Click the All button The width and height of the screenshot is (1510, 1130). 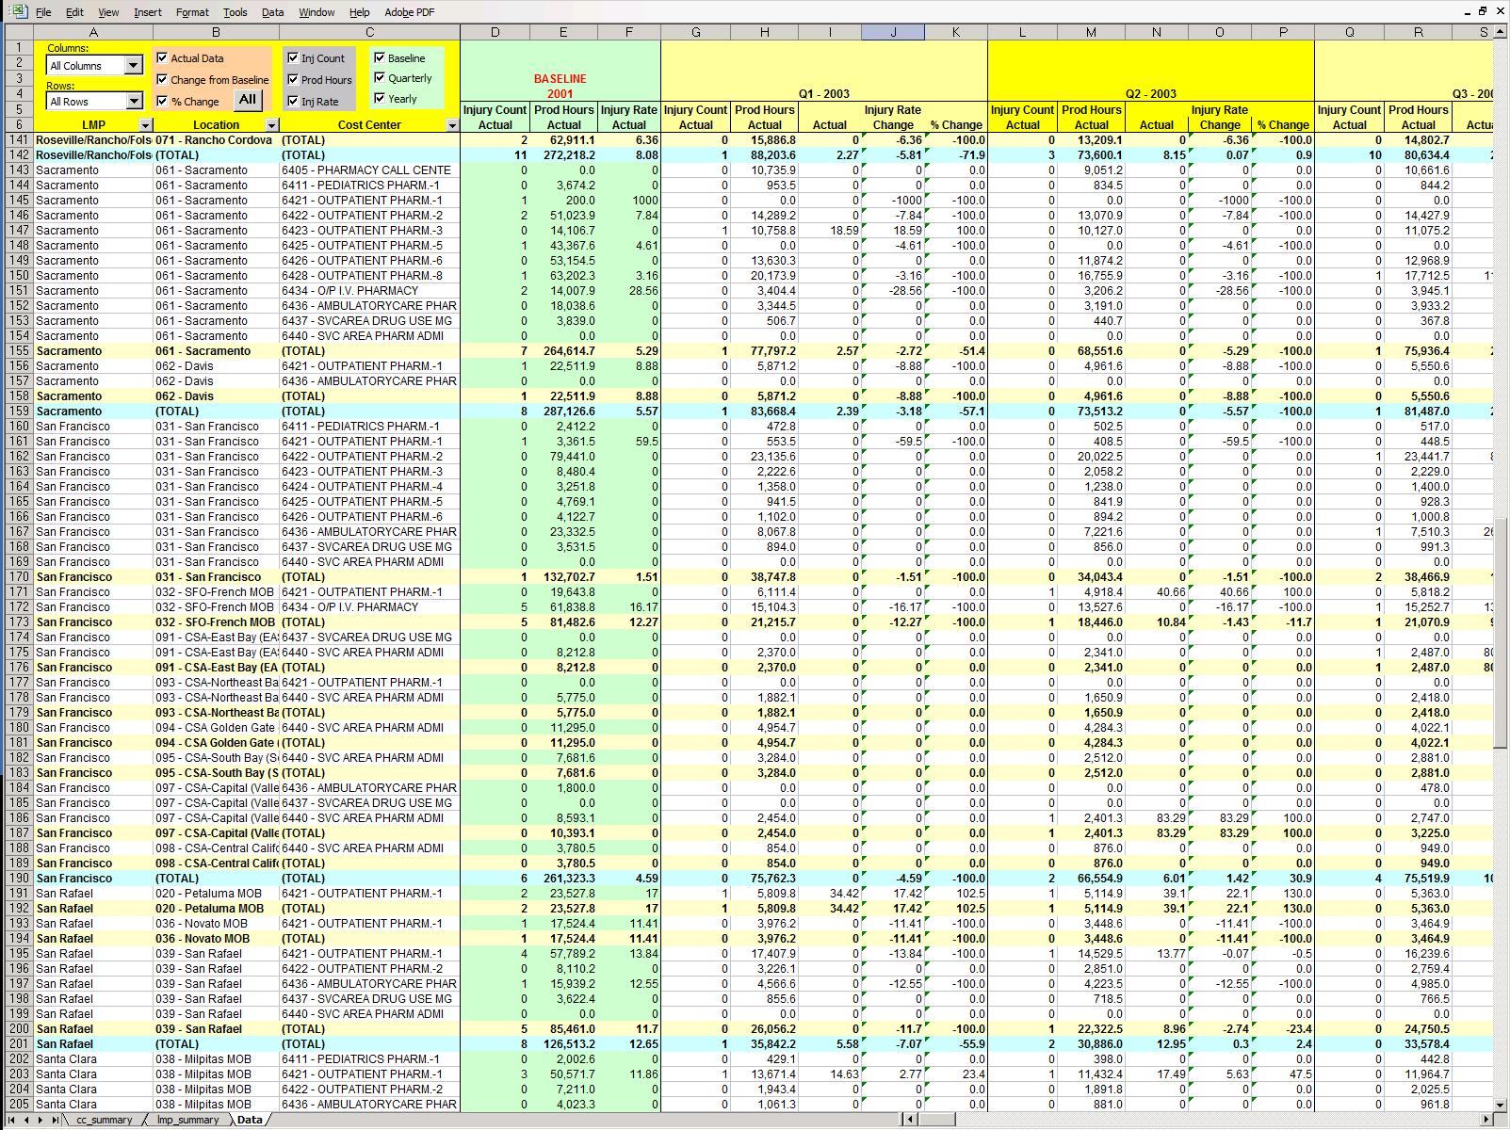tap(248, 99)
